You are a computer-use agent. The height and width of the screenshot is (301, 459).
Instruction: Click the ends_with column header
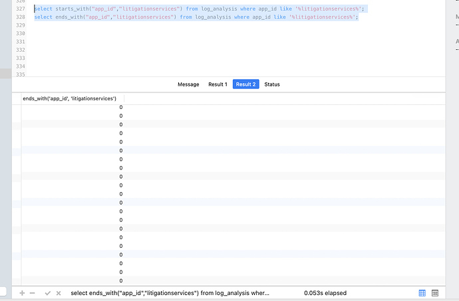69,98
